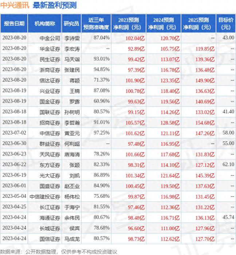The image size is (236, 255).
Task: Click the 报告日期 column header
Action: (x=14, y=24)
